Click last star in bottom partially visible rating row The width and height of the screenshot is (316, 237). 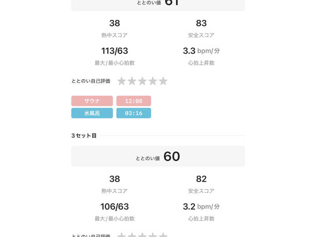point(163,235)
